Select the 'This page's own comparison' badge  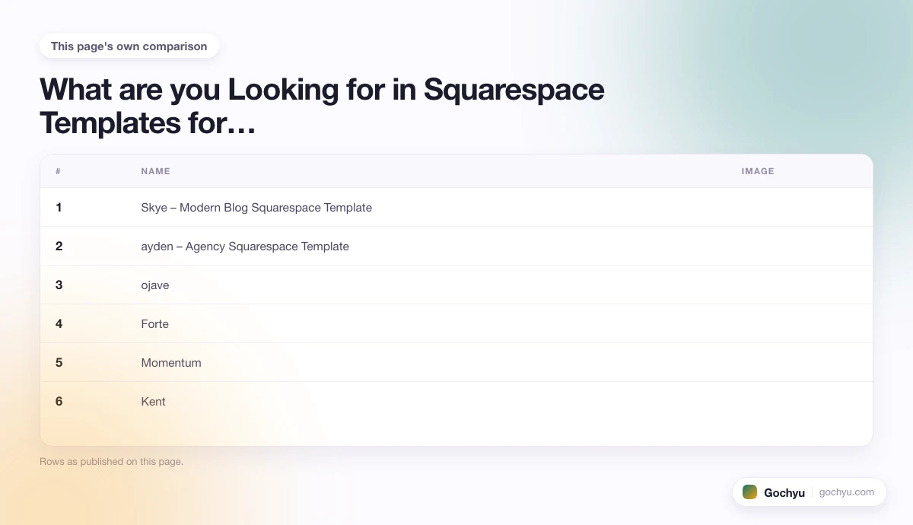[129, 46]
